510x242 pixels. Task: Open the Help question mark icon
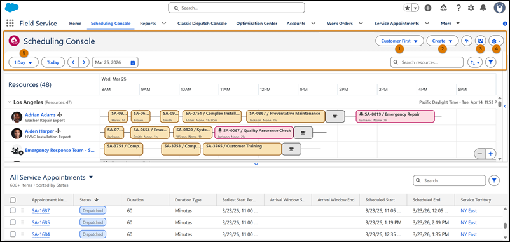pos(458,8)
